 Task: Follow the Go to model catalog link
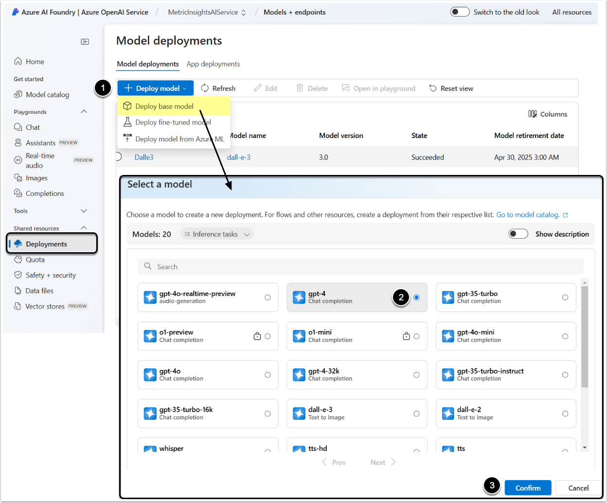[528, 215]
